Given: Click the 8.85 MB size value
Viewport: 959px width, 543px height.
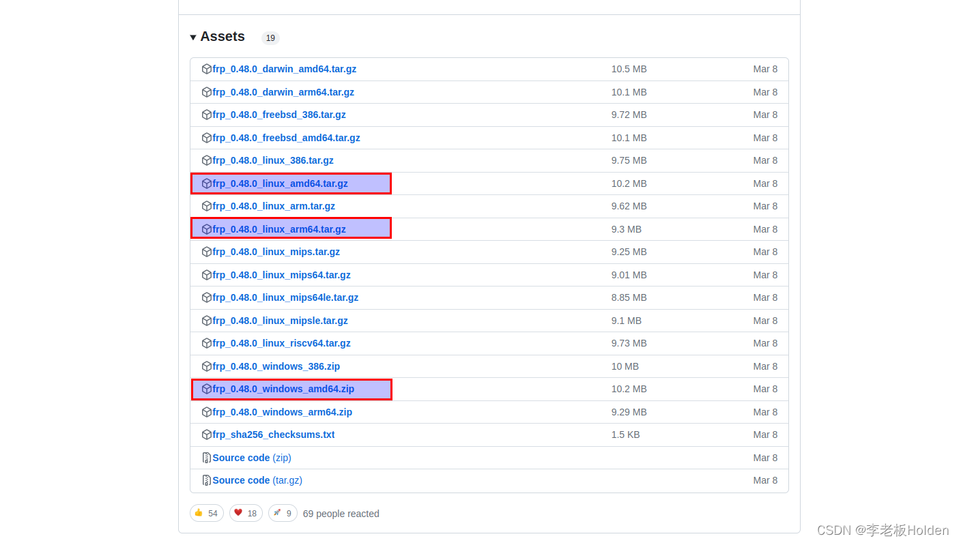Looking at the screenshot, I should pos(629,297).
